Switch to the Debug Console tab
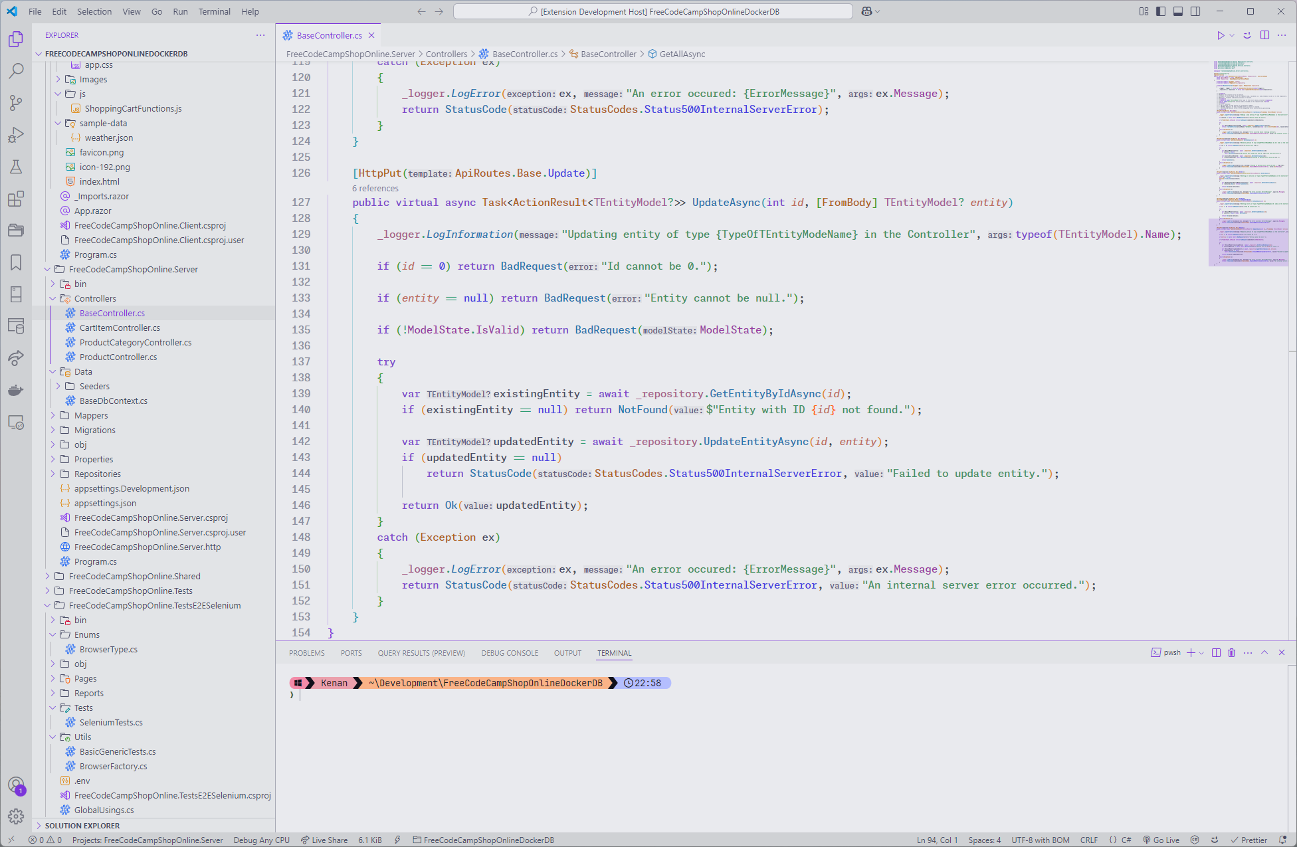This screenshot has width=1297, height=847. [x=509, y=653]
